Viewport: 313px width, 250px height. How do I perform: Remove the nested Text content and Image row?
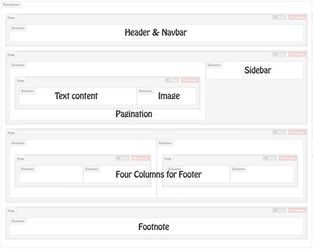(x=190, y=80)
